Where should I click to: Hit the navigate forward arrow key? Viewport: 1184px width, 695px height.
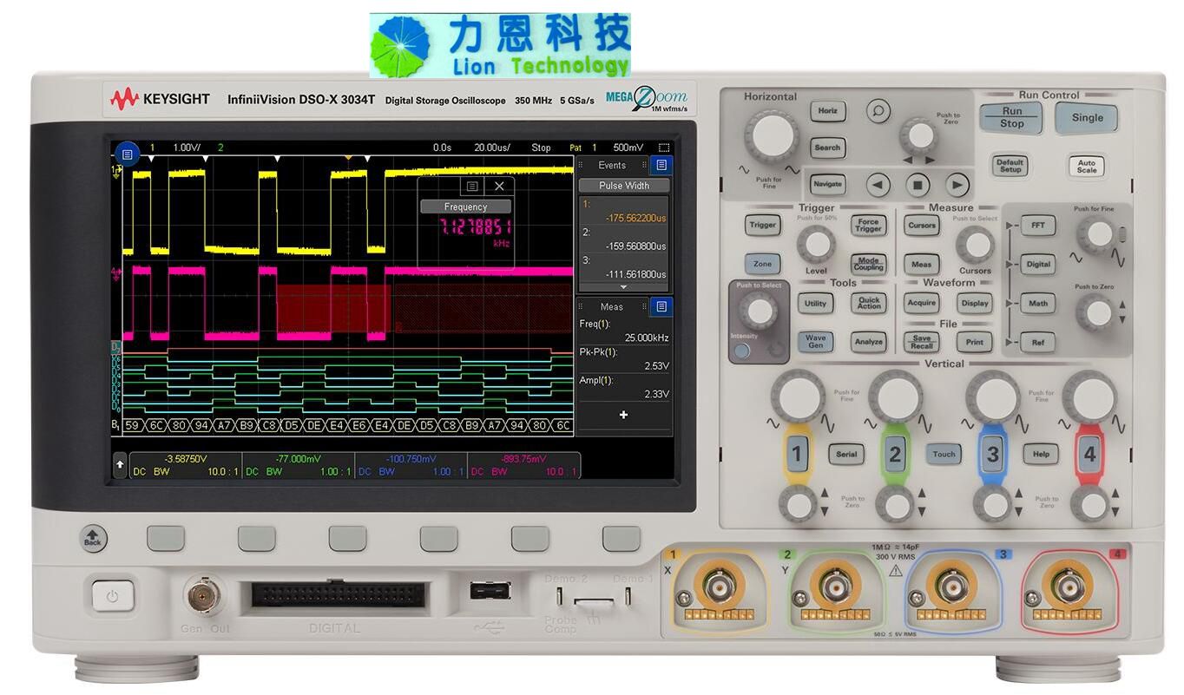(x=957, y=184)
